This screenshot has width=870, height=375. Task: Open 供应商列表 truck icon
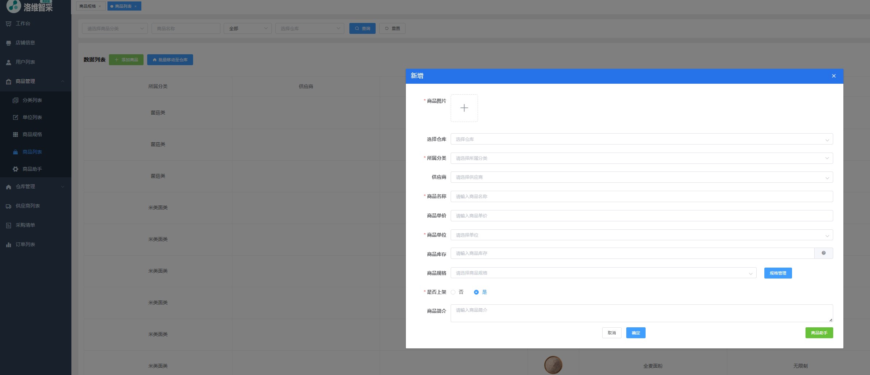coord(9,206)
